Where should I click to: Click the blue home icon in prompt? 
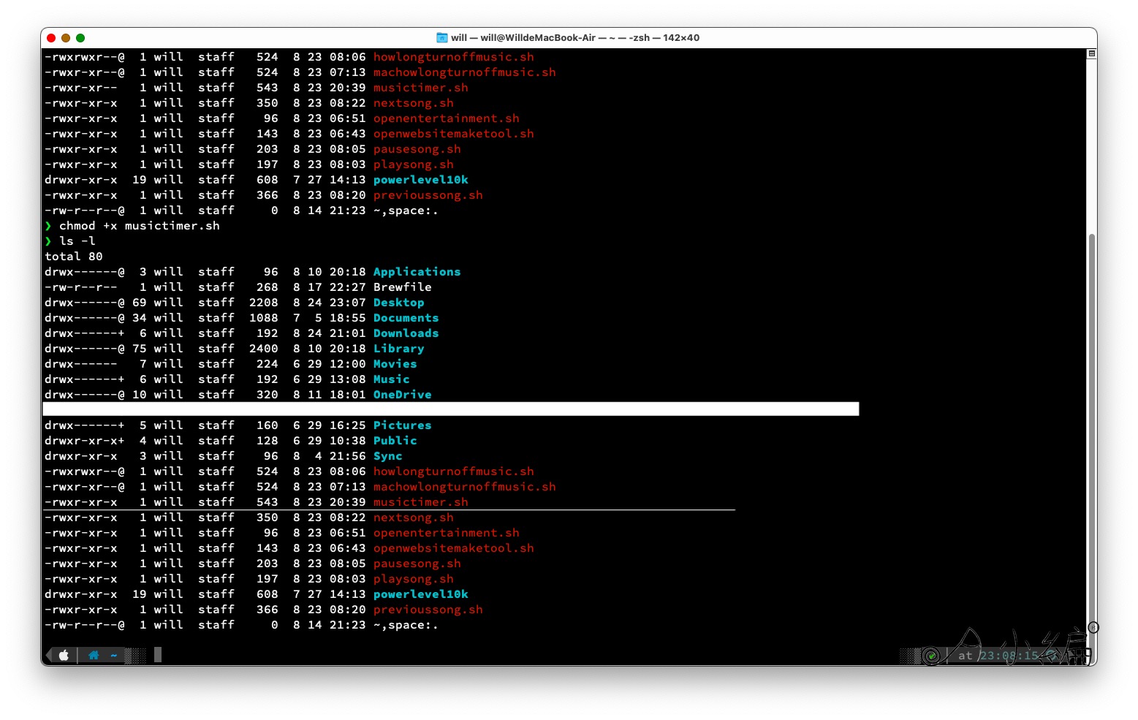[x=94, y=656]
